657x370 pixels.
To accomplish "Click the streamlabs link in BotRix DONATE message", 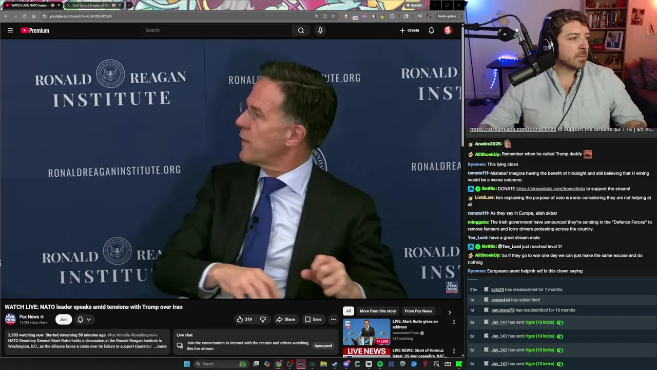I will (550, 189).
